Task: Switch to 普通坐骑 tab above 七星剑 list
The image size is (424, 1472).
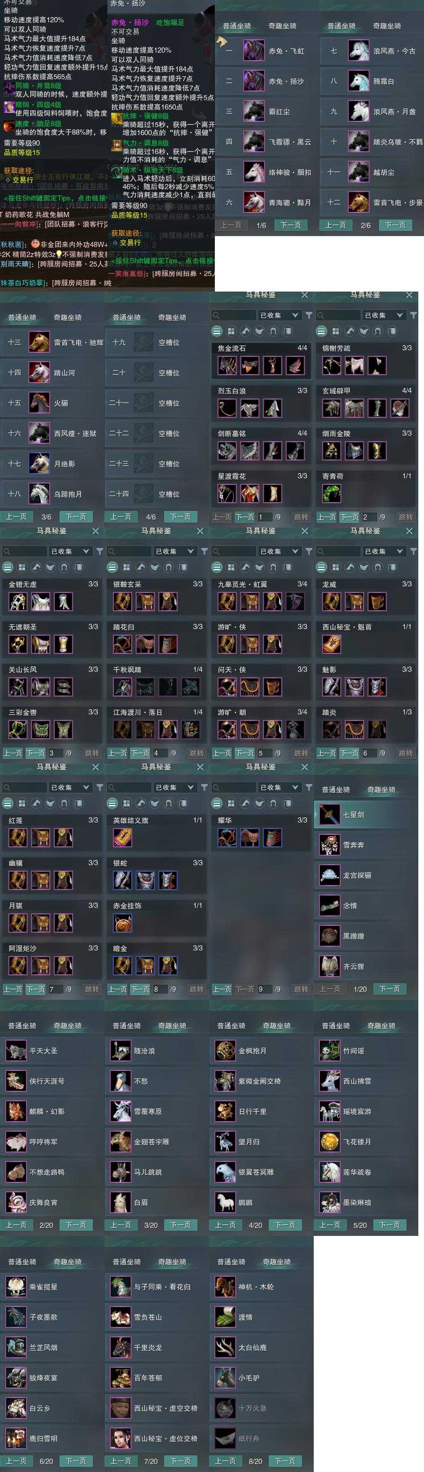Action: (336, 790)
